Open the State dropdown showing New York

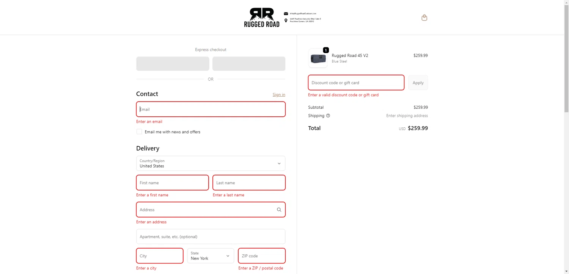pos(211,256)
